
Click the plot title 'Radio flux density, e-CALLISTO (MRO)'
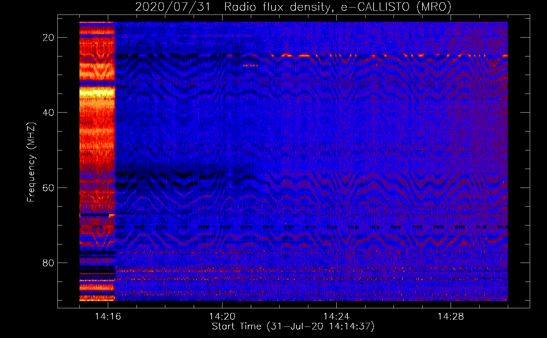338,7
